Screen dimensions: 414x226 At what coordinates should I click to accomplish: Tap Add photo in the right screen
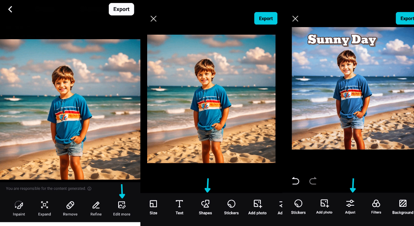pos(324,207)
